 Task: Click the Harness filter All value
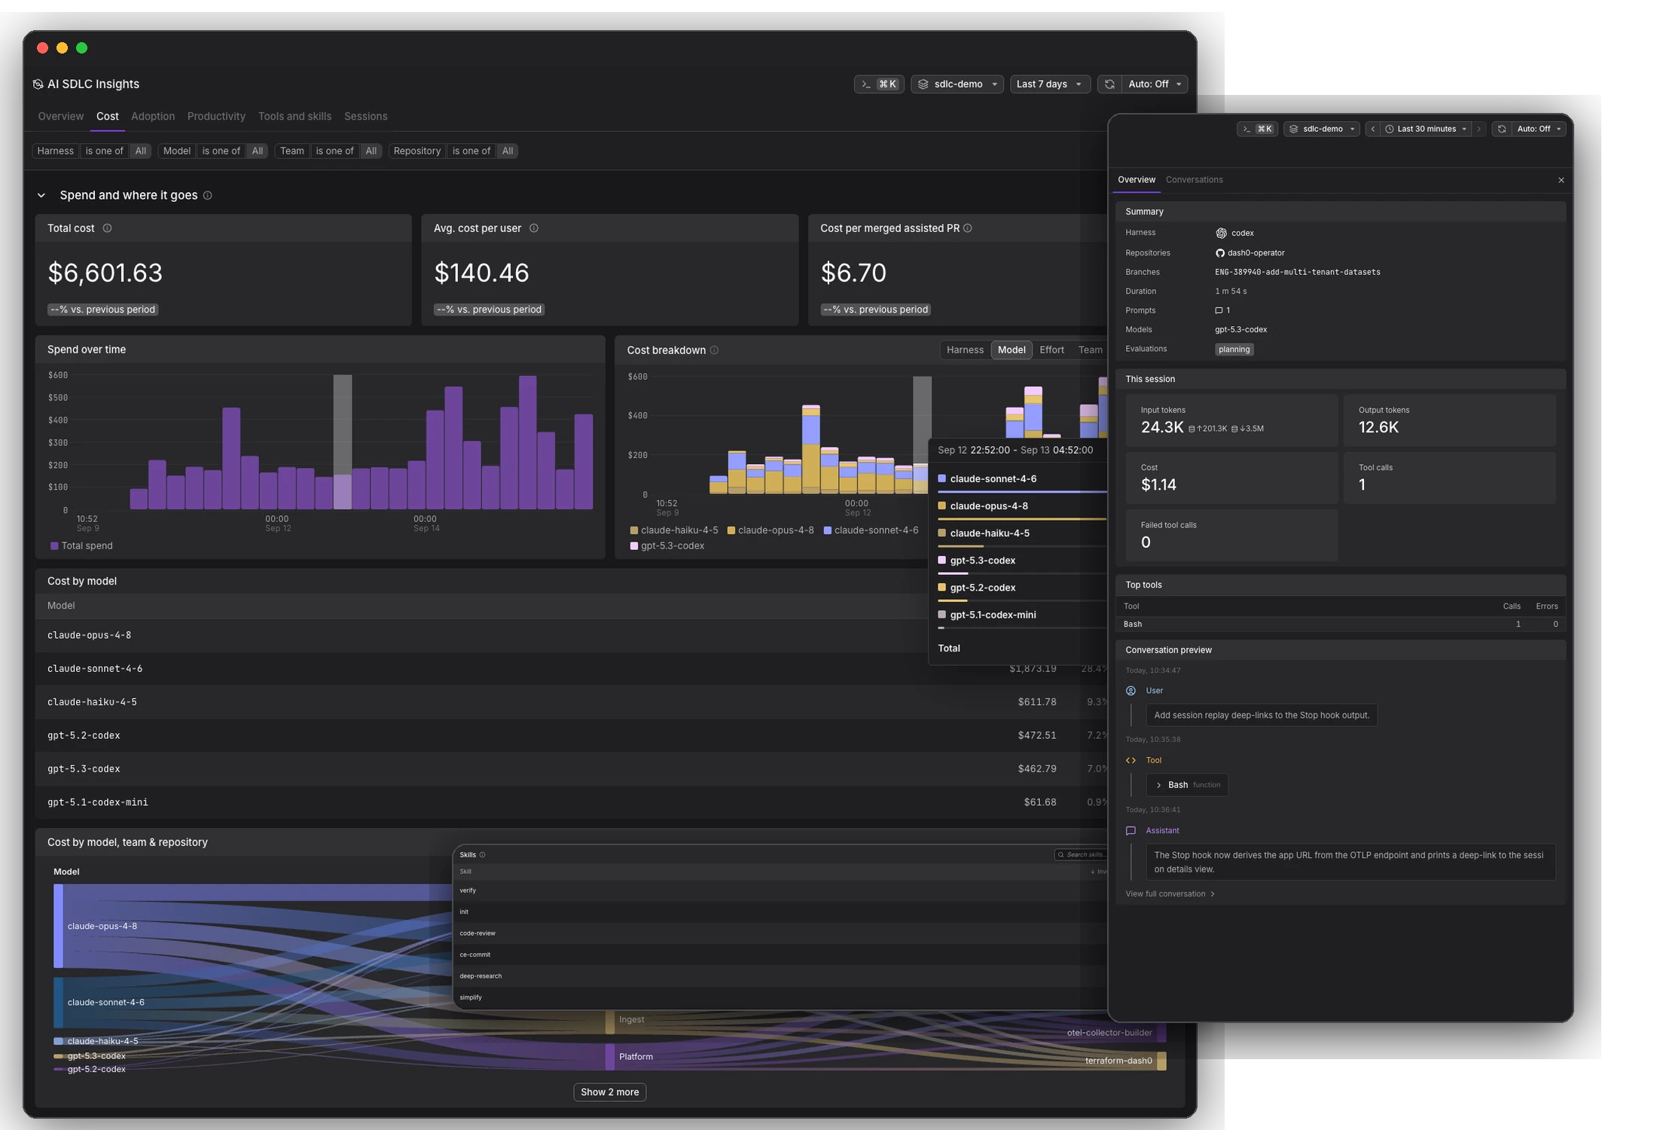141,151
